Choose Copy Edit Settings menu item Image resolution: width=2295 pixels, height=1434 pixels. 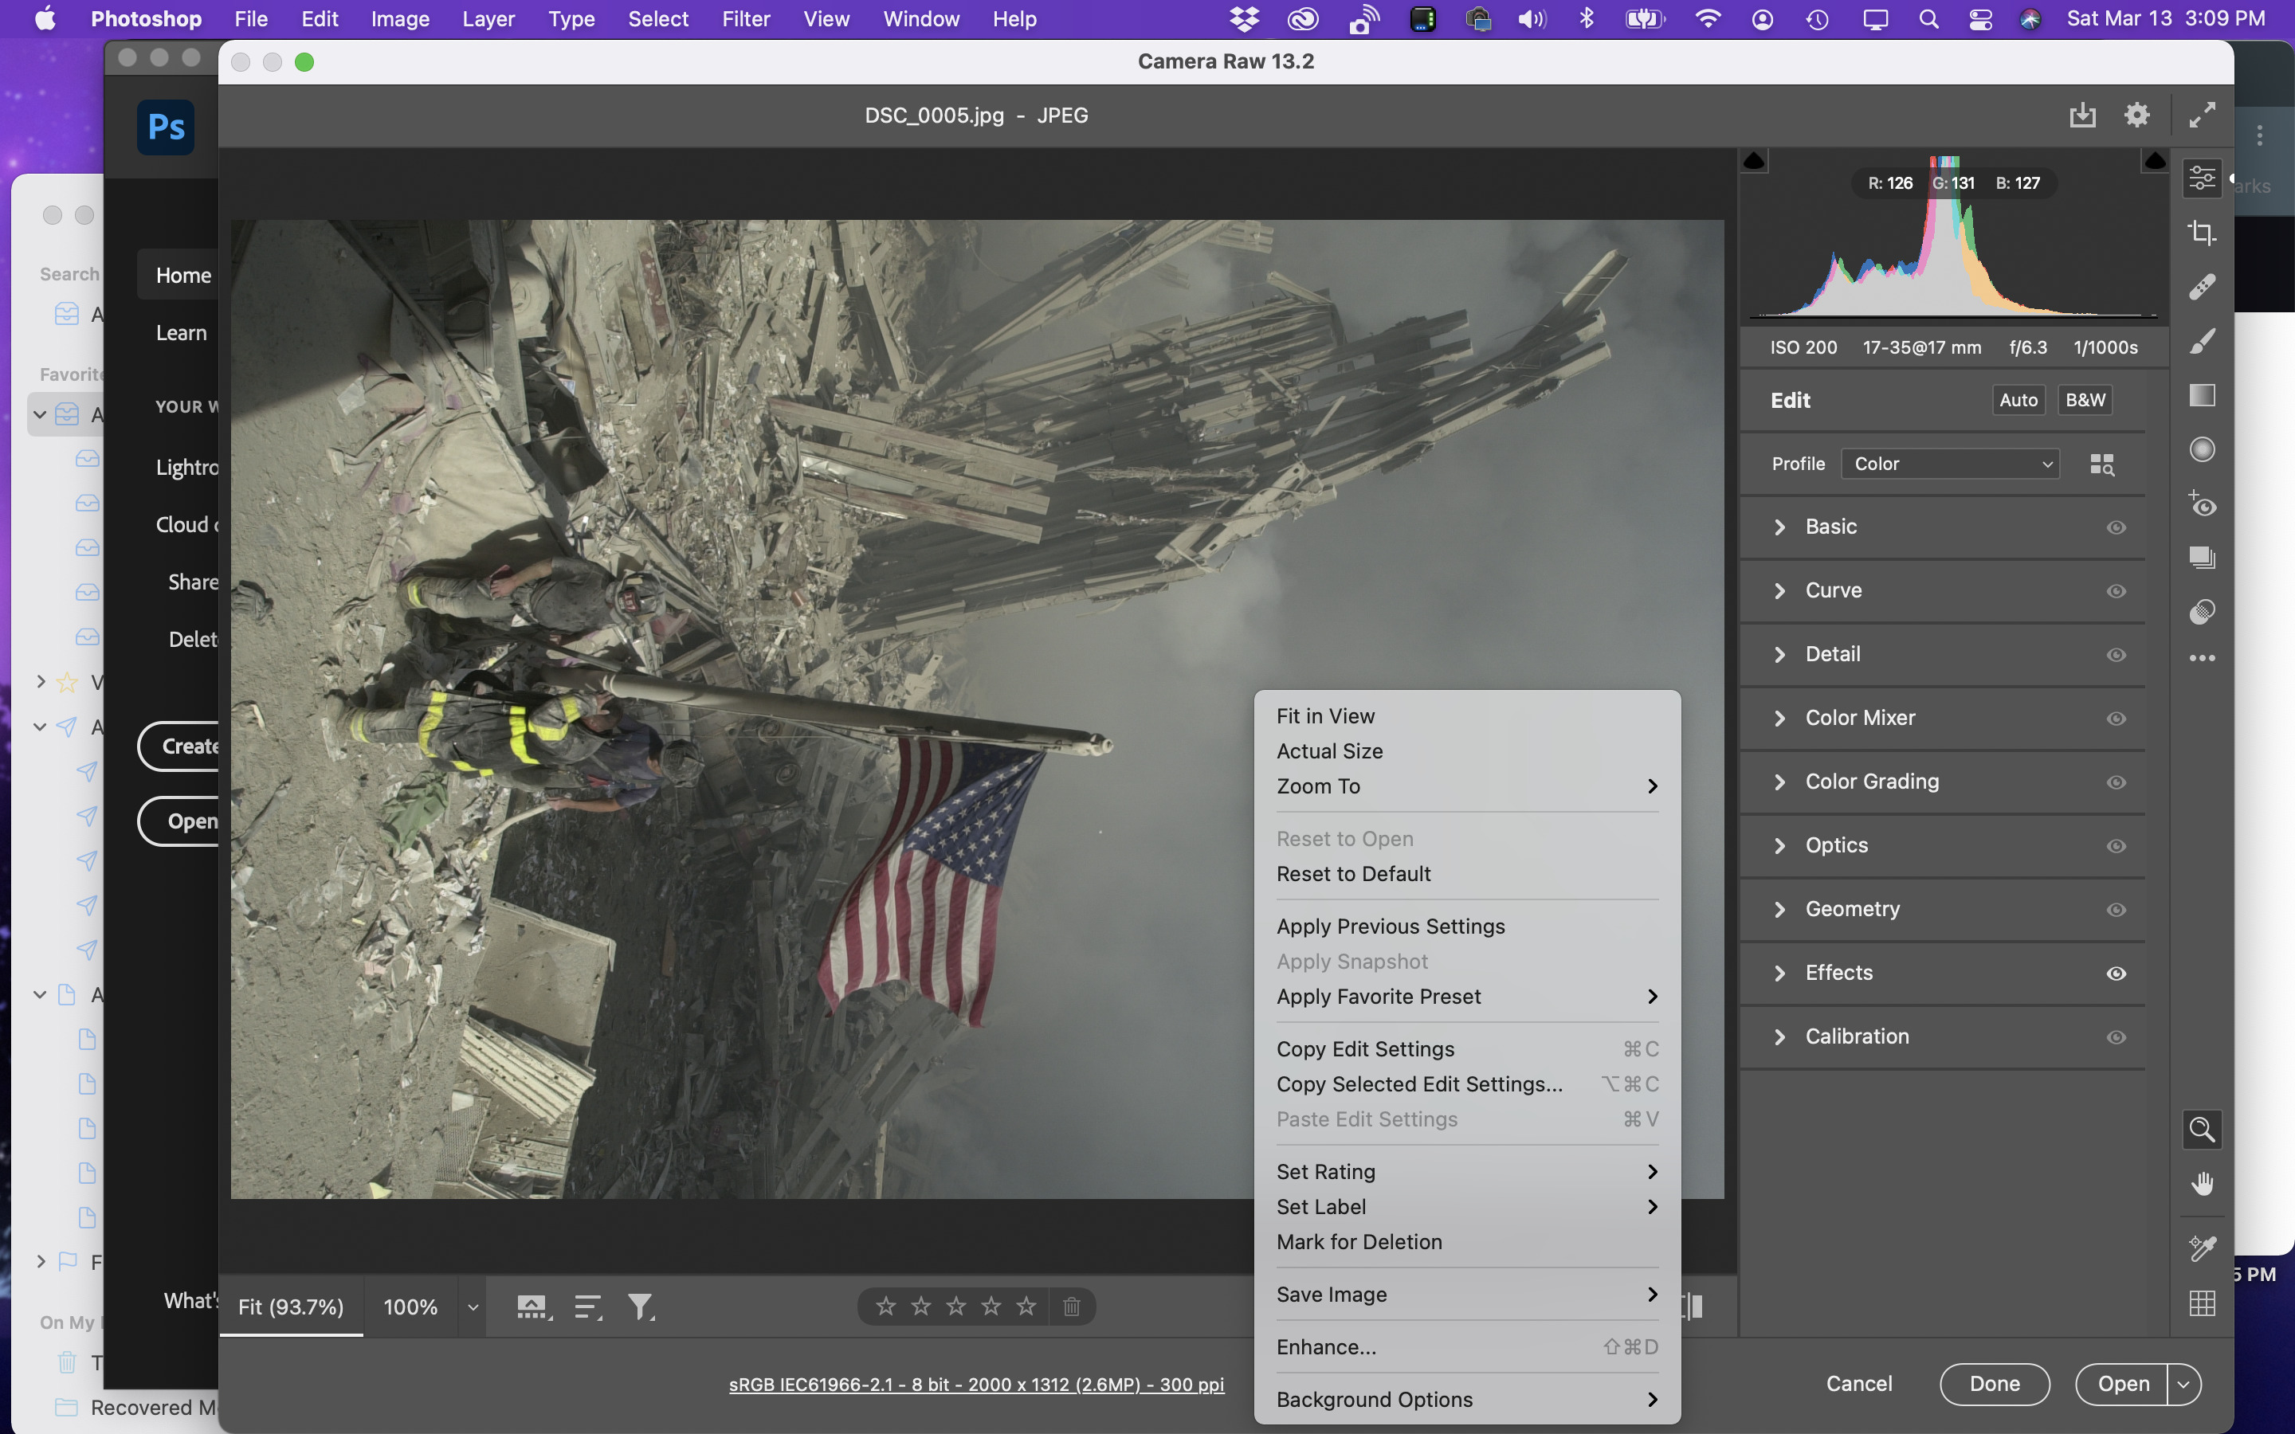(x=1365, y=1049)
